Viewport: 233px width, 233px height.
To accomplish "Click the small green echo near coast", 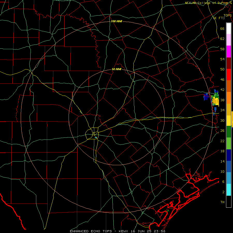I will coord(168,211).
